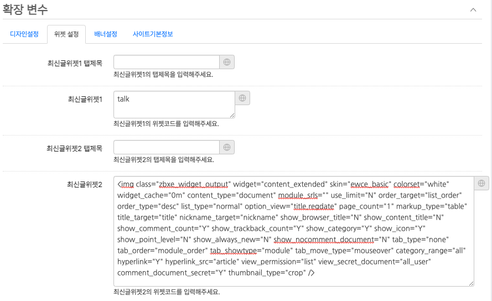Click the 최신글위젯2 탭제목 label
This screenshot has width=492, height=301.
point(74,148)
